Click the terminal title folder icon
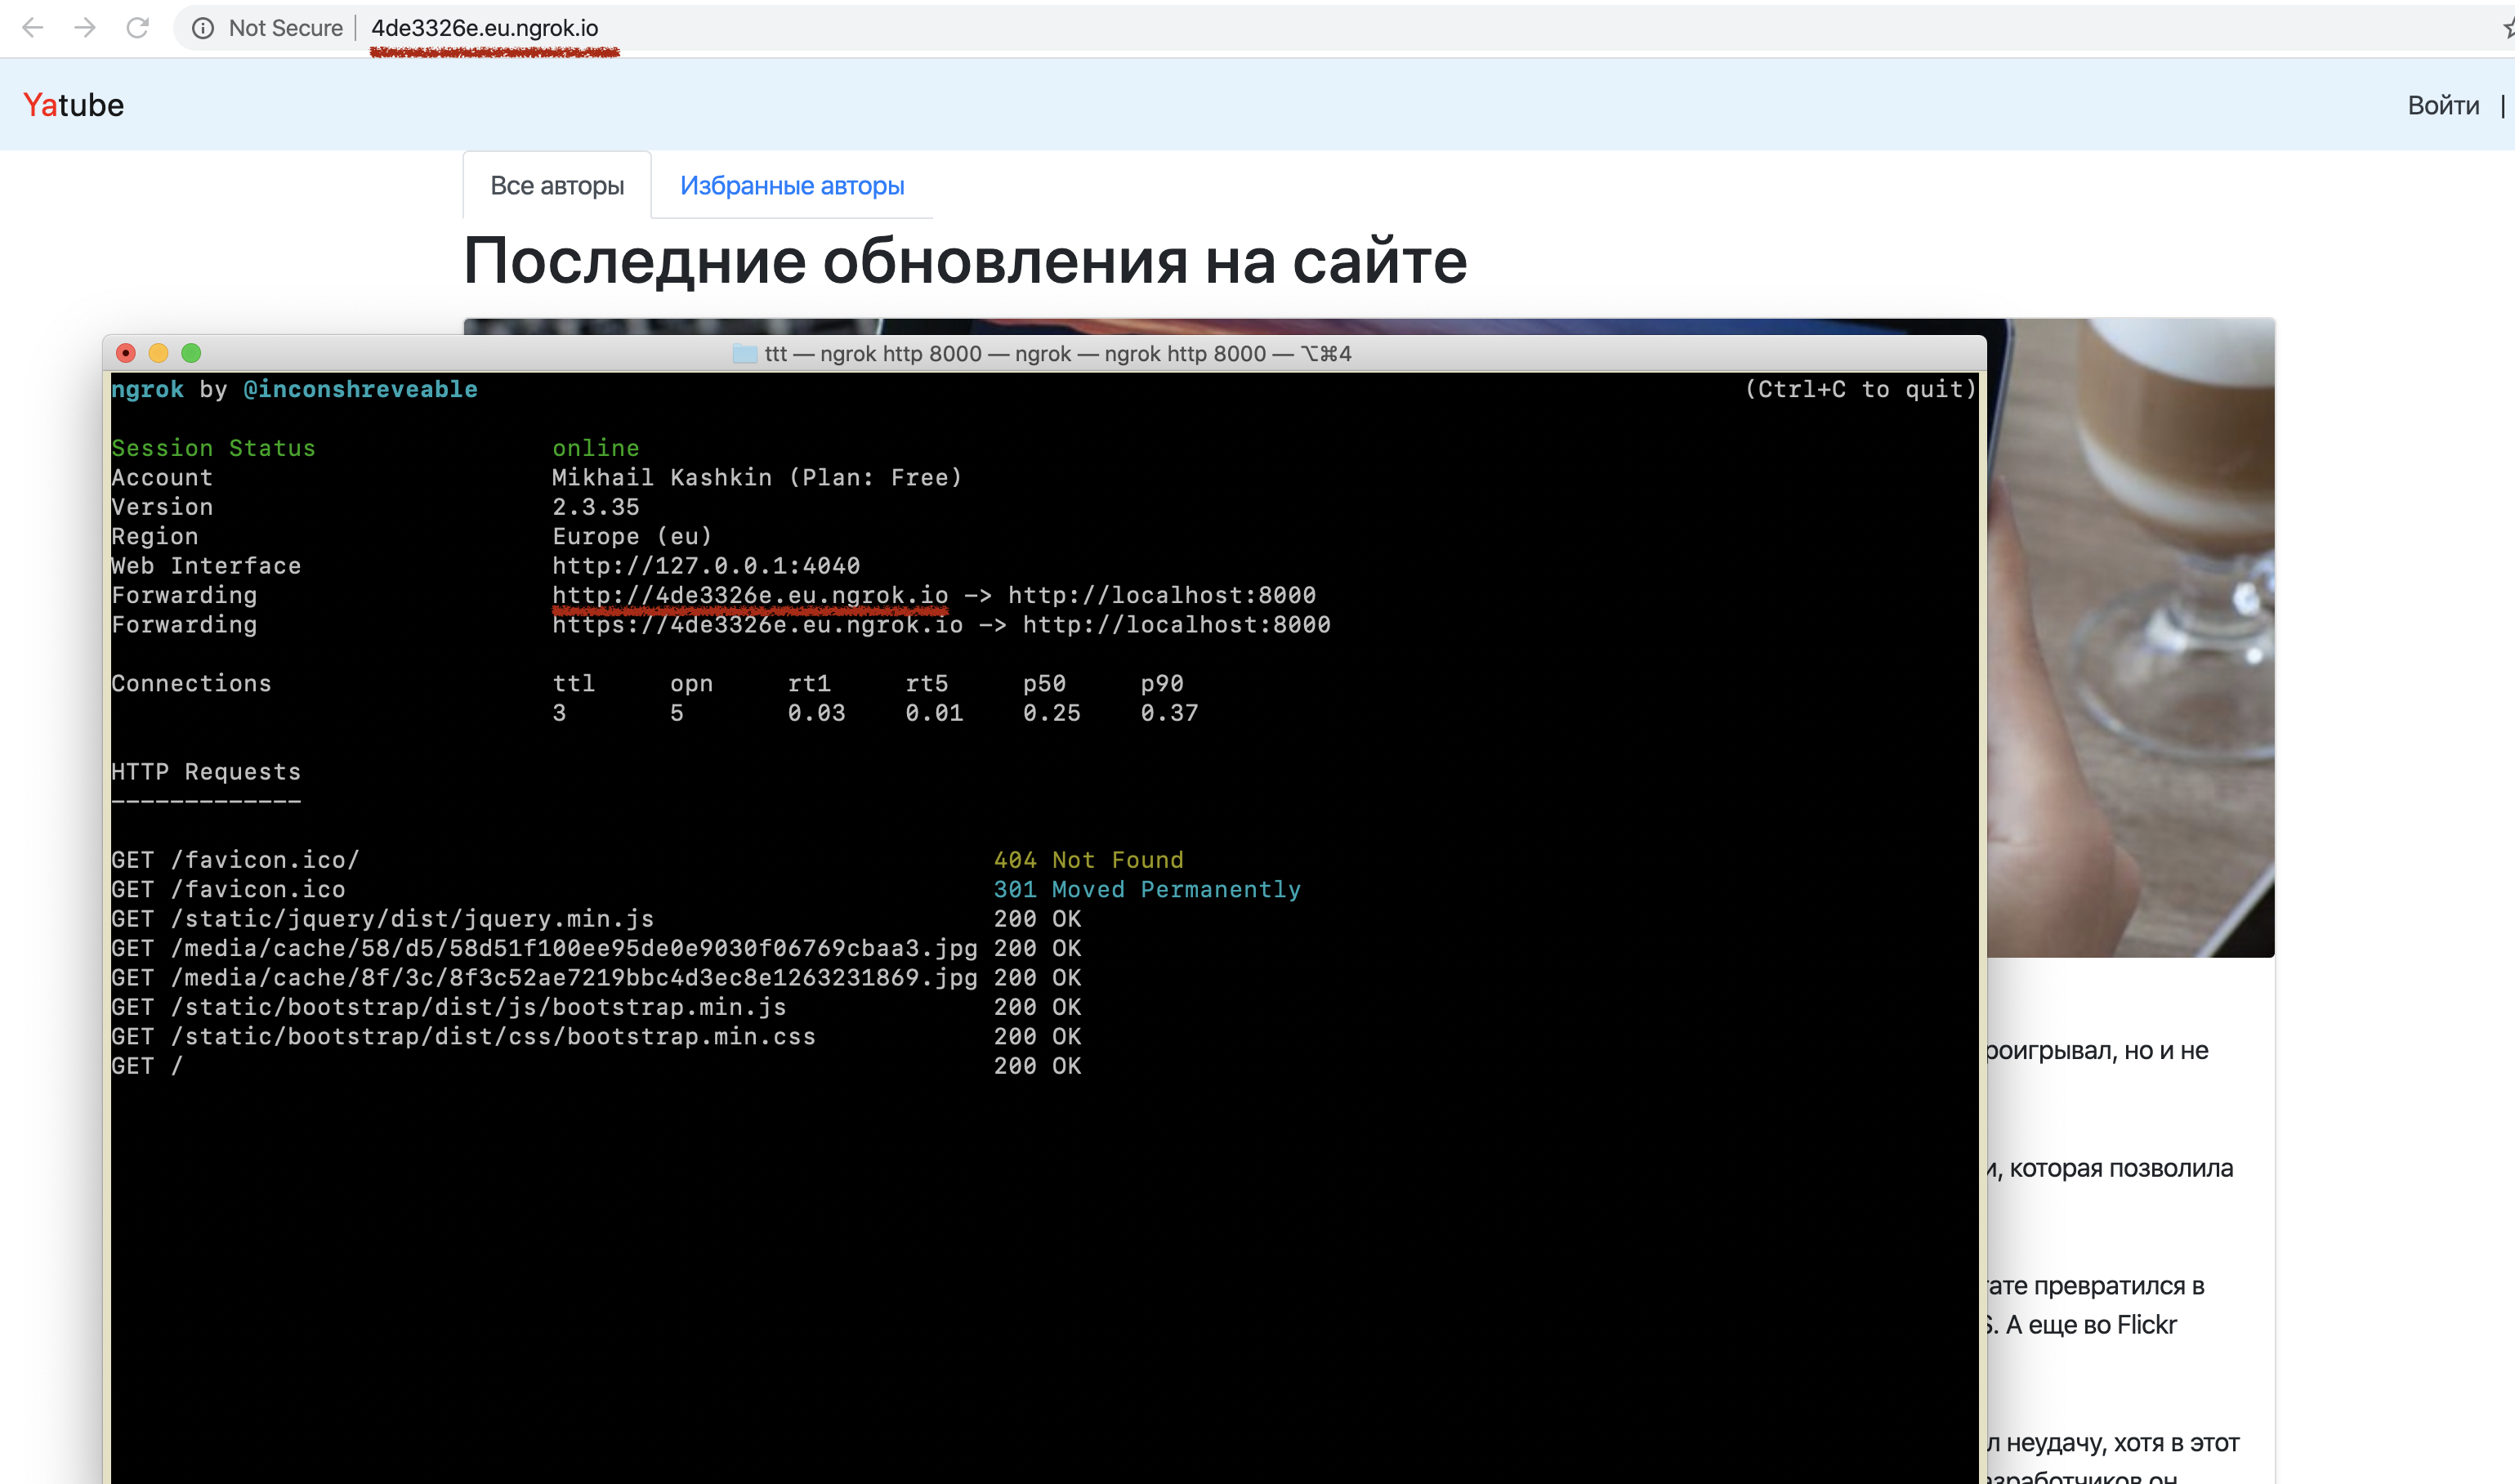Viewport: 2515px width, 1484px height. click(744, 353)
